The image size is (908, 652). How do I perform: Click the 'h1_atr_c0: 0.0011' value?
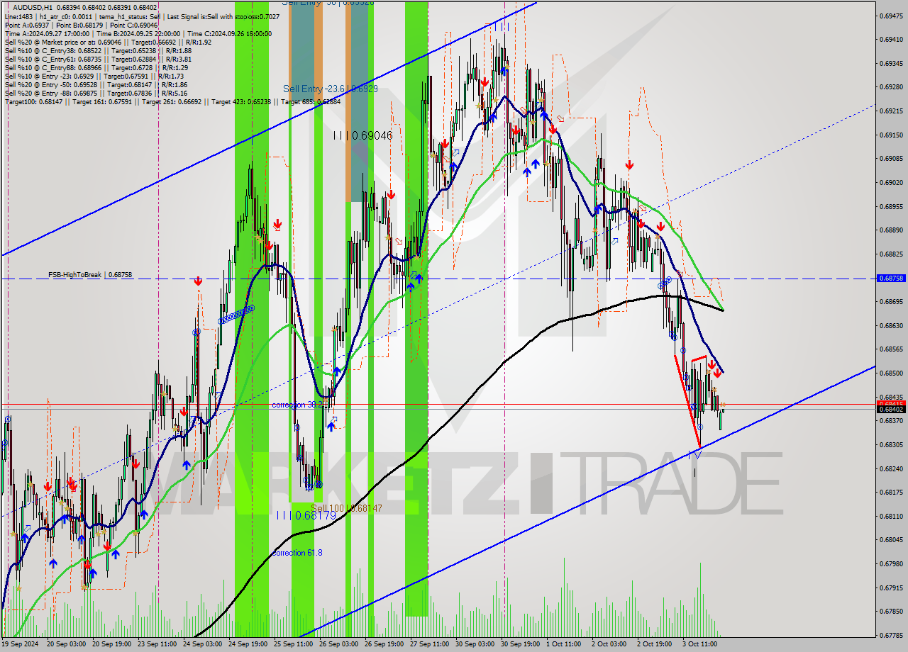pyautogui.click(x=66, y=16)
